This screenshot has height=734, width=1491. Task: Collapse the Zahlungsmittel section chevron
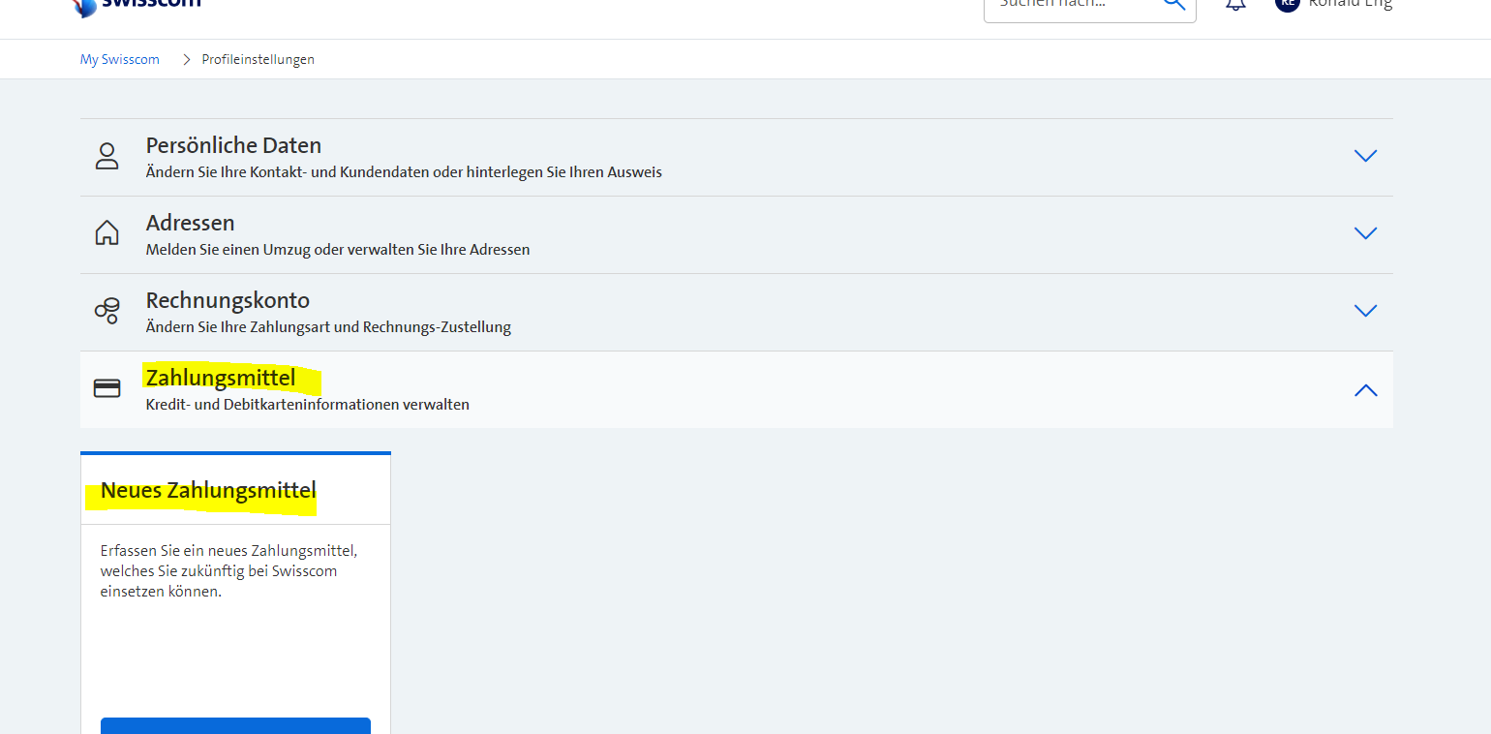click(x=1365, y=390)
